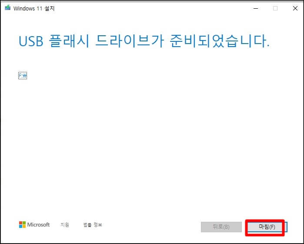Open the 지원 support link
304x244 pixels.
[x=65, y=225]
